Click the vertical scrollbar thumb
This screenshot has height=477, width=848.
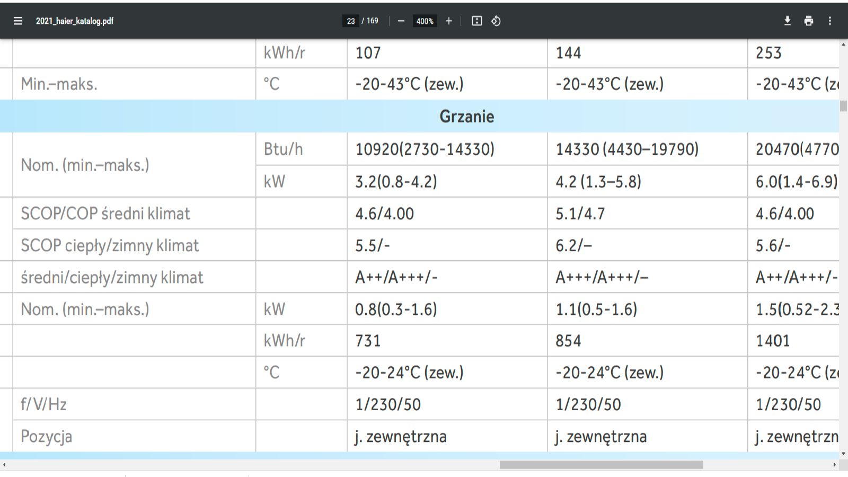point(843,105)
